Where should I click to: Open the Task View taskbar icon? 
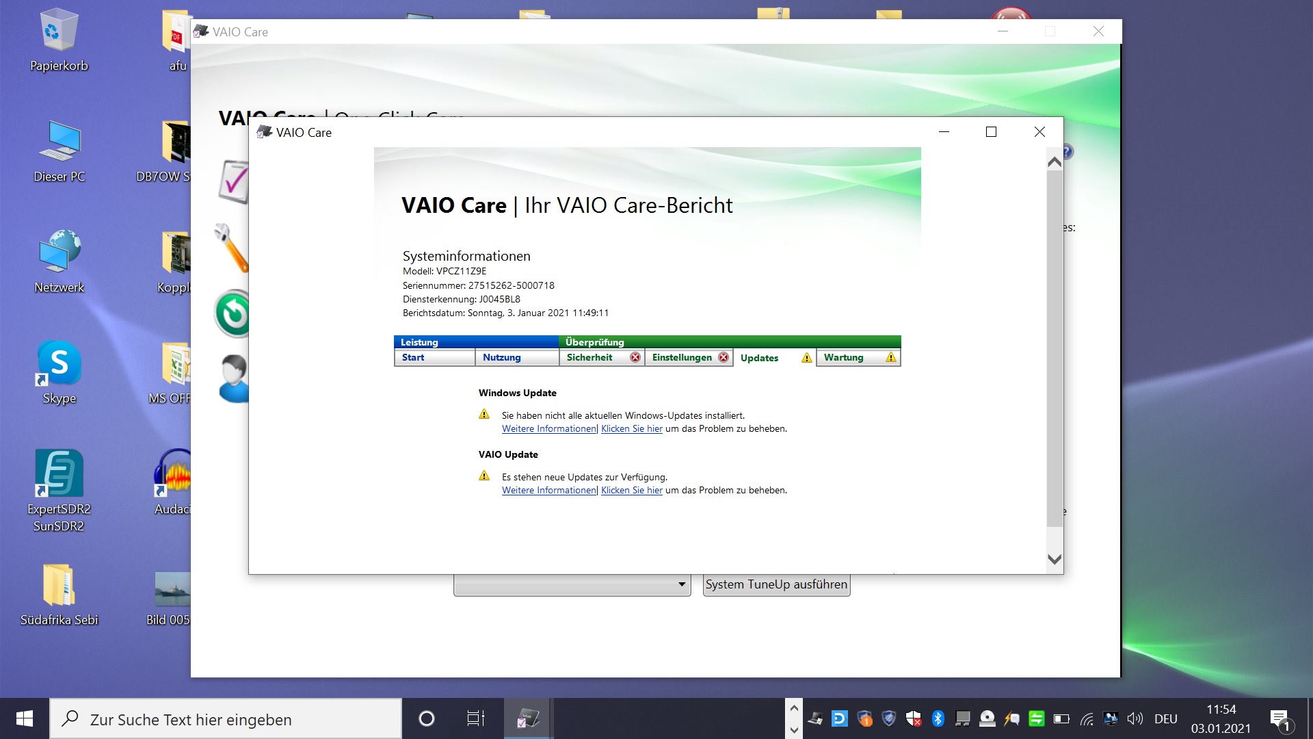(x=475, y=718)
